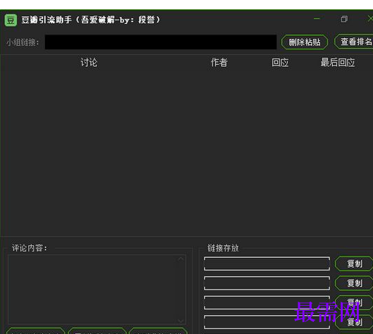Open 查看排名 to view ranking
The height and width of the screenshot is (334, 373).
tap(355, 42)
